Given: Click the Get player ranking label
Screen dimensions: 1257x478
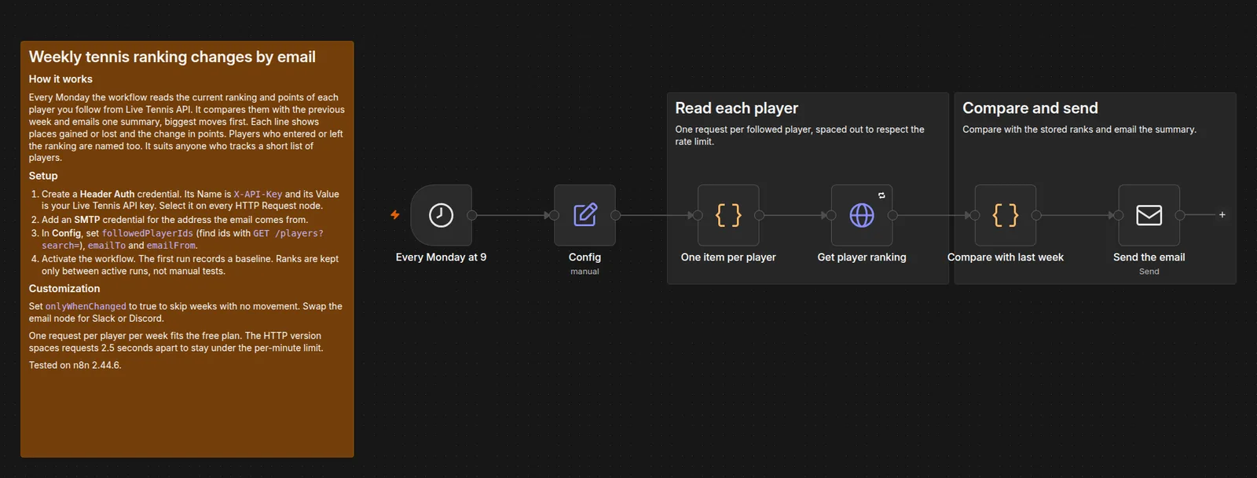Looking at the screenshot, I should 862,257.
